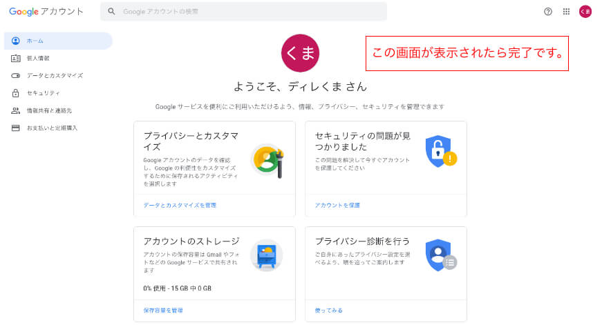This screenshot has height=325, width=602.
Task: Open the アカウントを保護 link
Action: pyautogui.click(x=337, y=205)
